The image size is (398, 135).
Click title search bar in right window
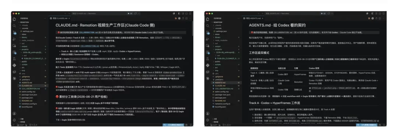click(x=292, y=14)
